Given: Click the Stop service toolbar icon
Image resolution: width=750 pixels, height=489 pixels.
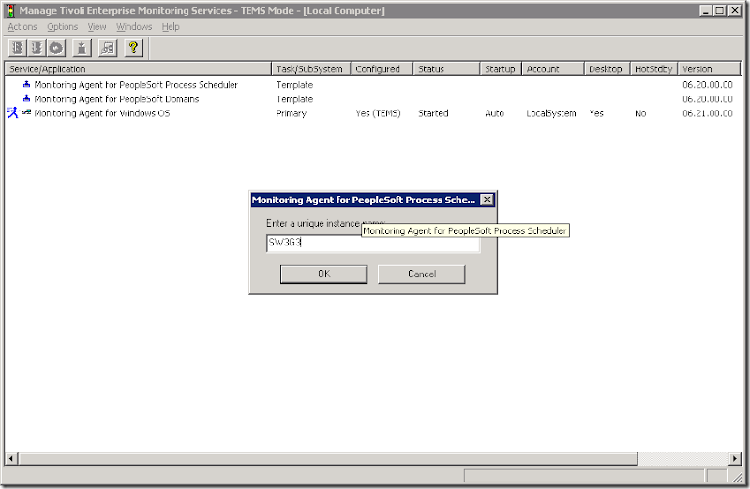Looking at the screenshot, I should coord(37,48).
